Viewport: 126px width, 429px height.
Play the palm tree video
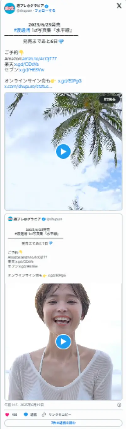pyautogui.click(x=63, y=151)
